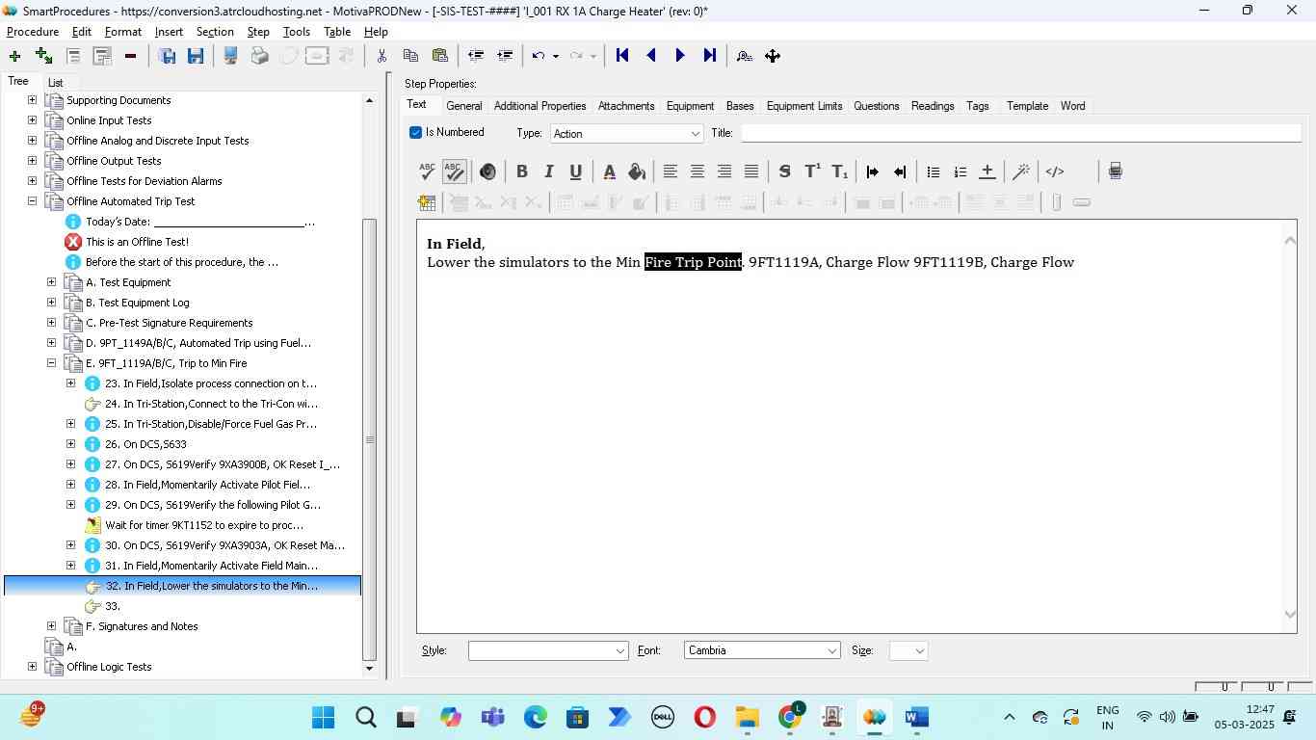Viewport: 1316px width, 740px height.
Task: Switch to the List tab in left panel
Action: point(56,83)
